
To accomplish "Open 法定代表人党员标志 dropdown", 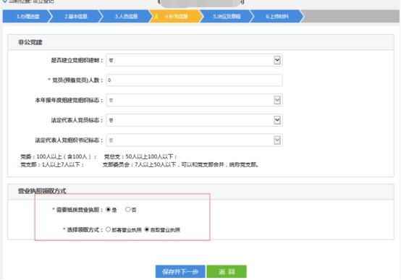I will pyautogui.click(x=195, y=120).
